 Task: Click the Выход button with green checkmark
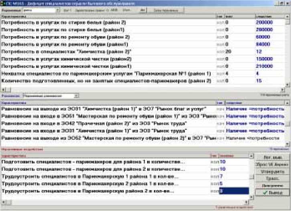coord(272,193)
